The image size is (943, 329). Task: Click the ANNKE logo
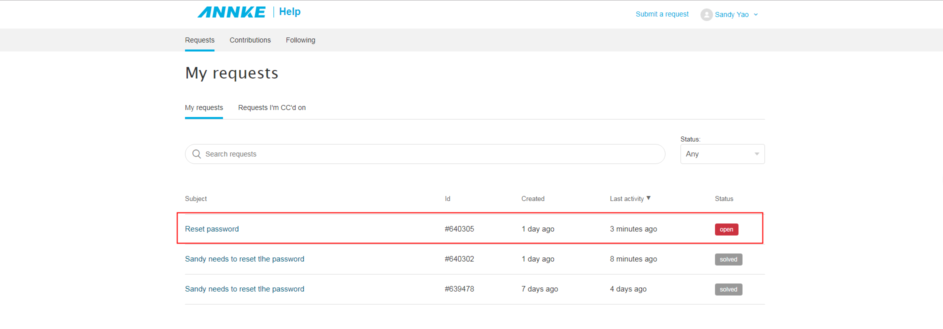click(x=231, y=12)
